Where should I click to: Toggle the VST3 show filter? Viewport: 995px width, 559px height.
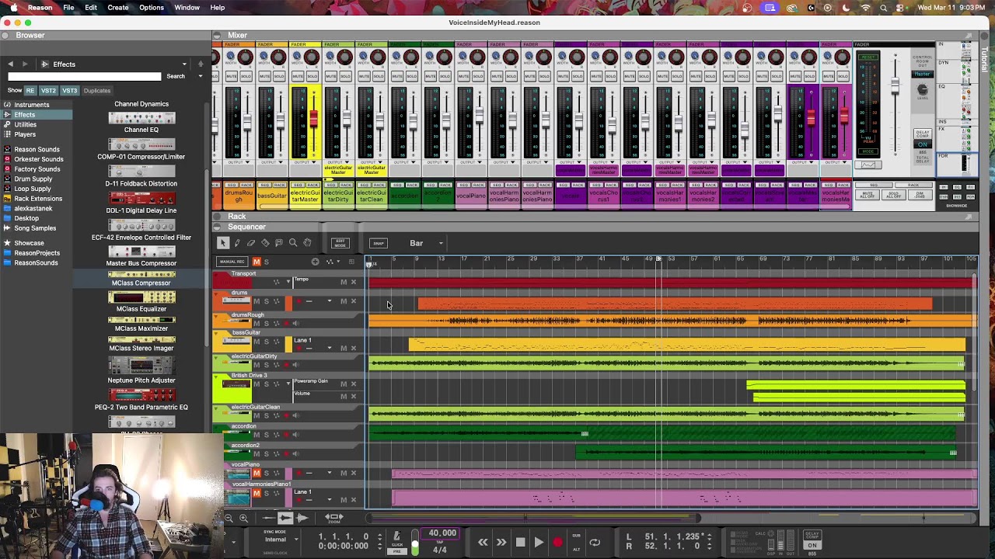pyautogui.click(x=69, y=91)
